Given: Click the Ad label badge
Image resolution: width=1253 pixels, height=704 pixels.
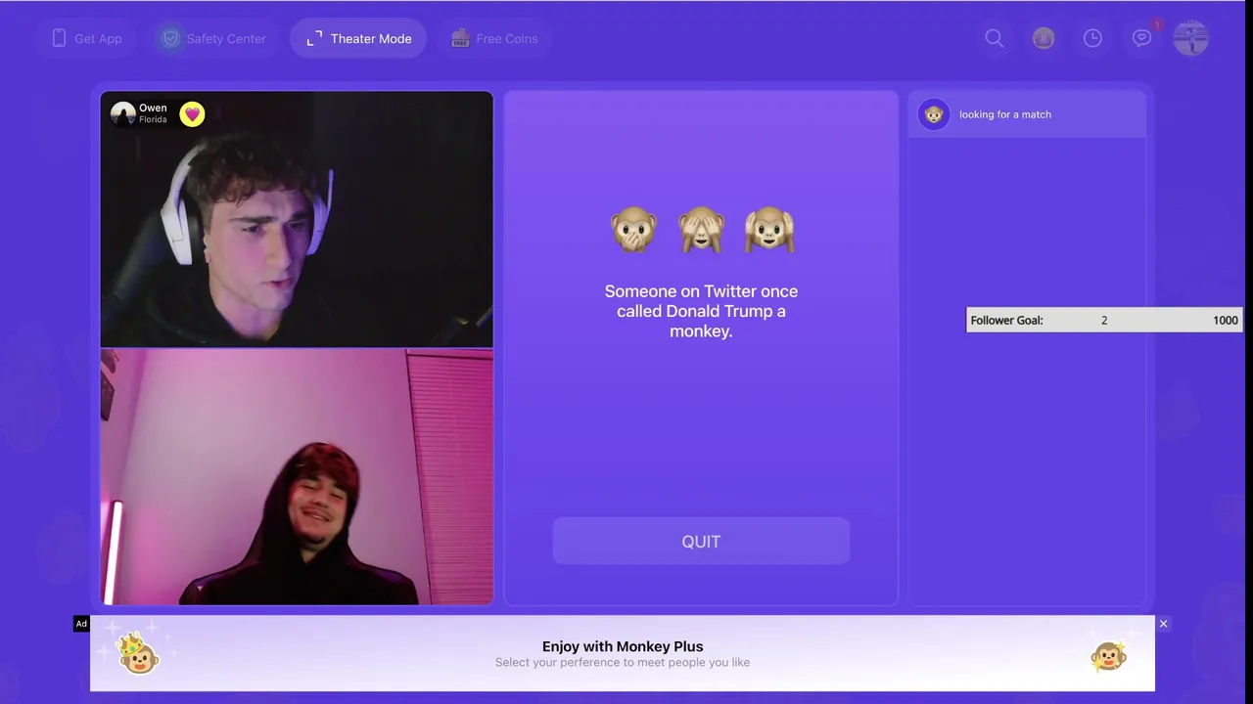Looking at the screenshot, I should [x=81, y=624].
